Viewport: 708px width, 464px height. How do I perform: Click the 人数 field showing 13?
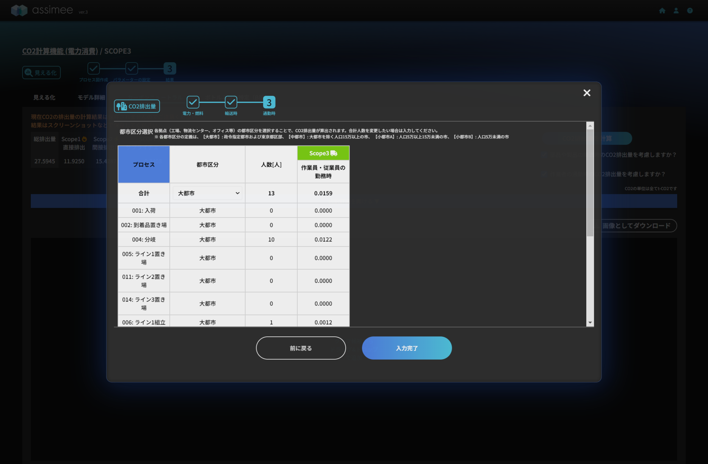point(271,193)
